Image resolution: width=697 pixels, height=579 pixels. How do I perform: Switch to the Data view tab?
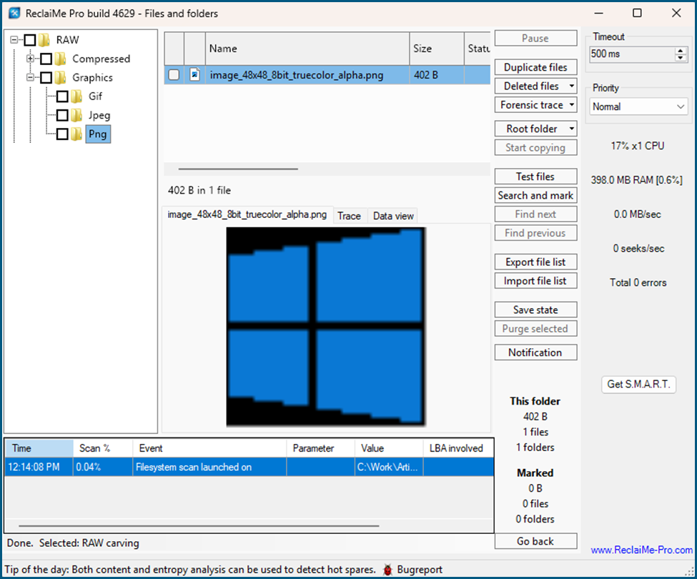(393, 216)
